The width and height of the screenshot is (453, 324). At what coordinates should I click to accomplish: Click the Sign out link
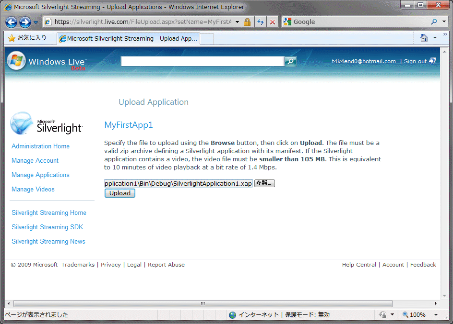pos(415,61)
